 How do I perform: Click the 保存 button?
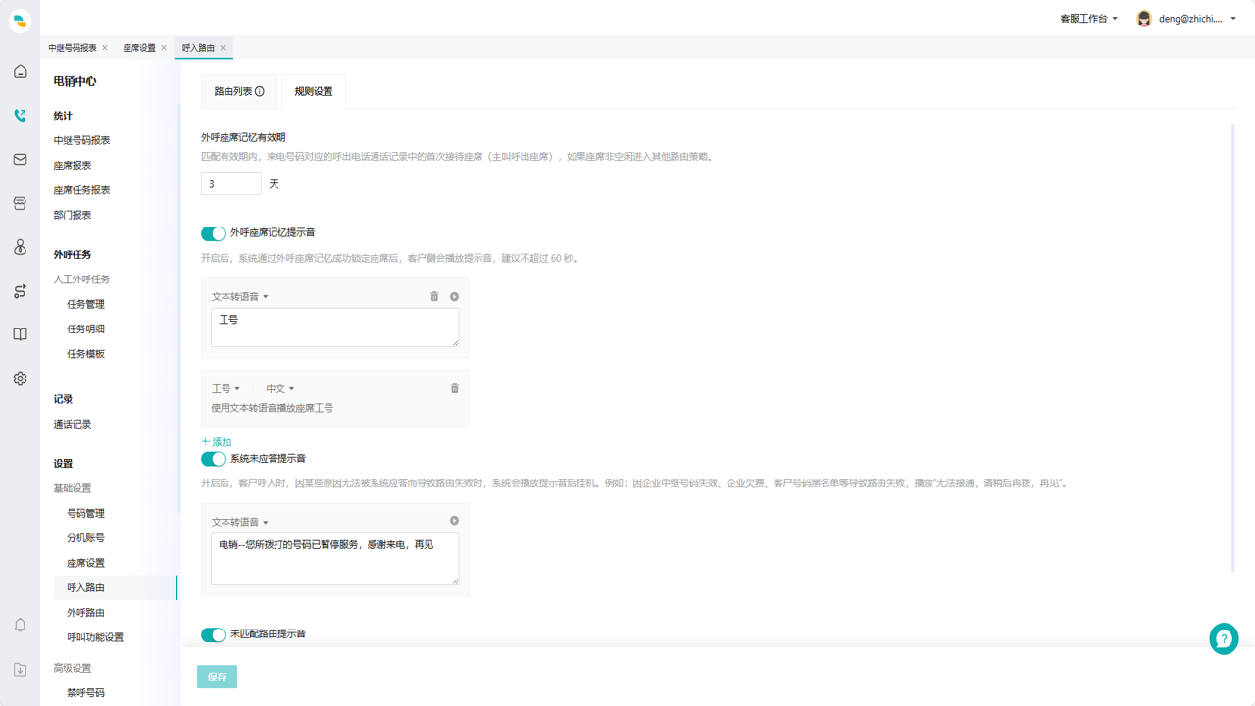217,677
